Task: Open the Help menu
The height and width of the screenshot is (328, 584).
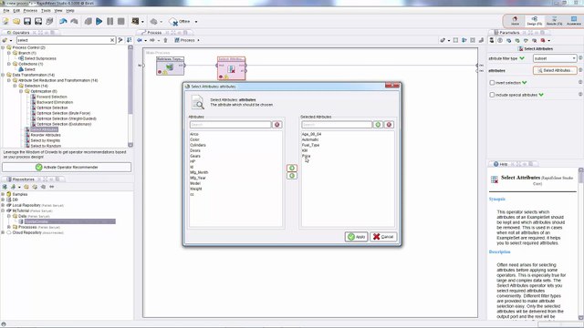Action: coord(70,11)
